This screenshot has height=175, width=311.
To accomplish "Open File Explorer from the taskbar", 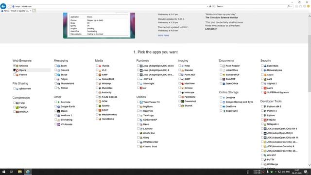I will click(x=19, y=172).
